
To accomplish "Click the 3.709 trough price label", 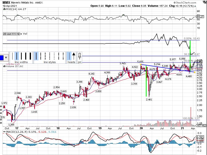I will pyautogui.click(x=134, y=84).
